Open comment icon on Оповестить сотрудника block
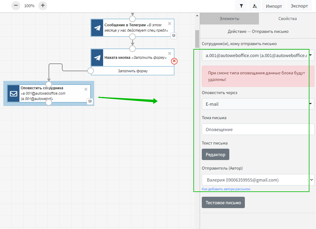 click(90, 102)
